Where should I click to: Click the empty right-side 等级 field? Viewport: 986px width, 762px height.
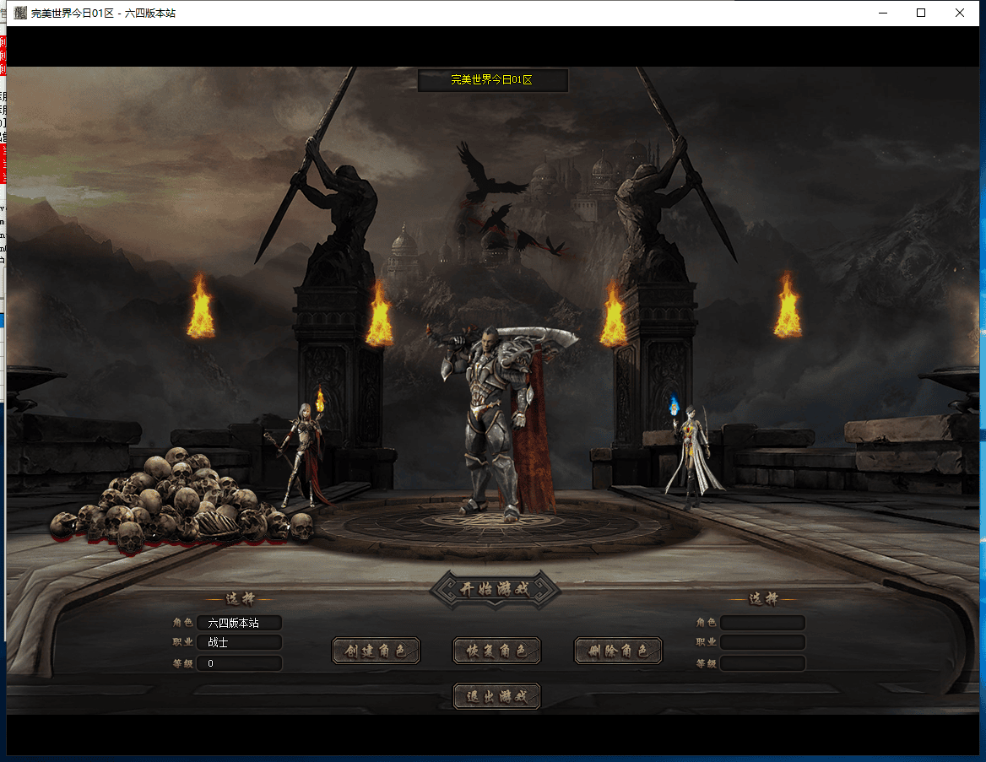[x=762, y=663]
